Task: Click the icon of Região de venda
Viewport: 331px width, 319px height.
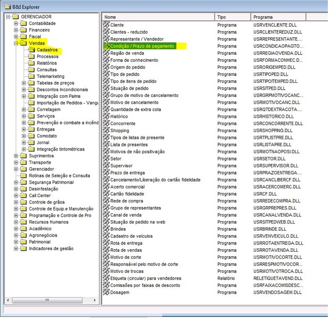Action: click(106, 53)
